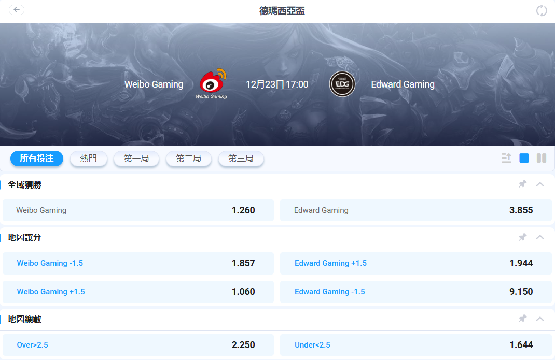
Task: Click the Weibo Gaming team logo
Action: [212, 84]
